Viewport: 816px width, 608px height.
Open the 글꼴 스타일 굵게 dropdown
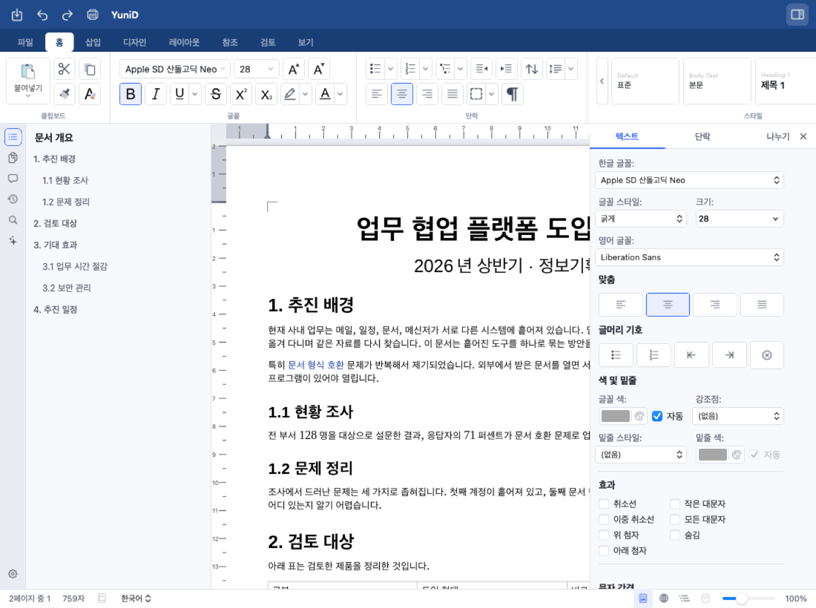coord(641,219)
